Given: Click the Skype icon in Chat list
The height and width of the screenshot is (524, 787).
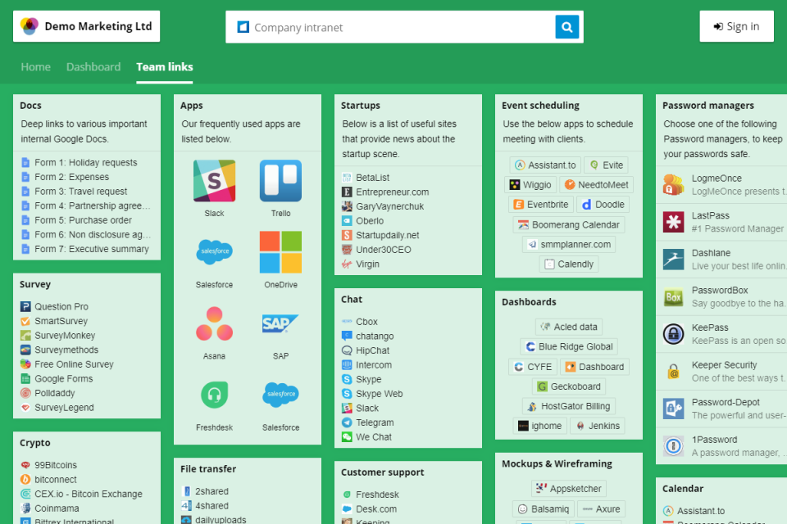Looking at the screenshot, I should point(347,380).
